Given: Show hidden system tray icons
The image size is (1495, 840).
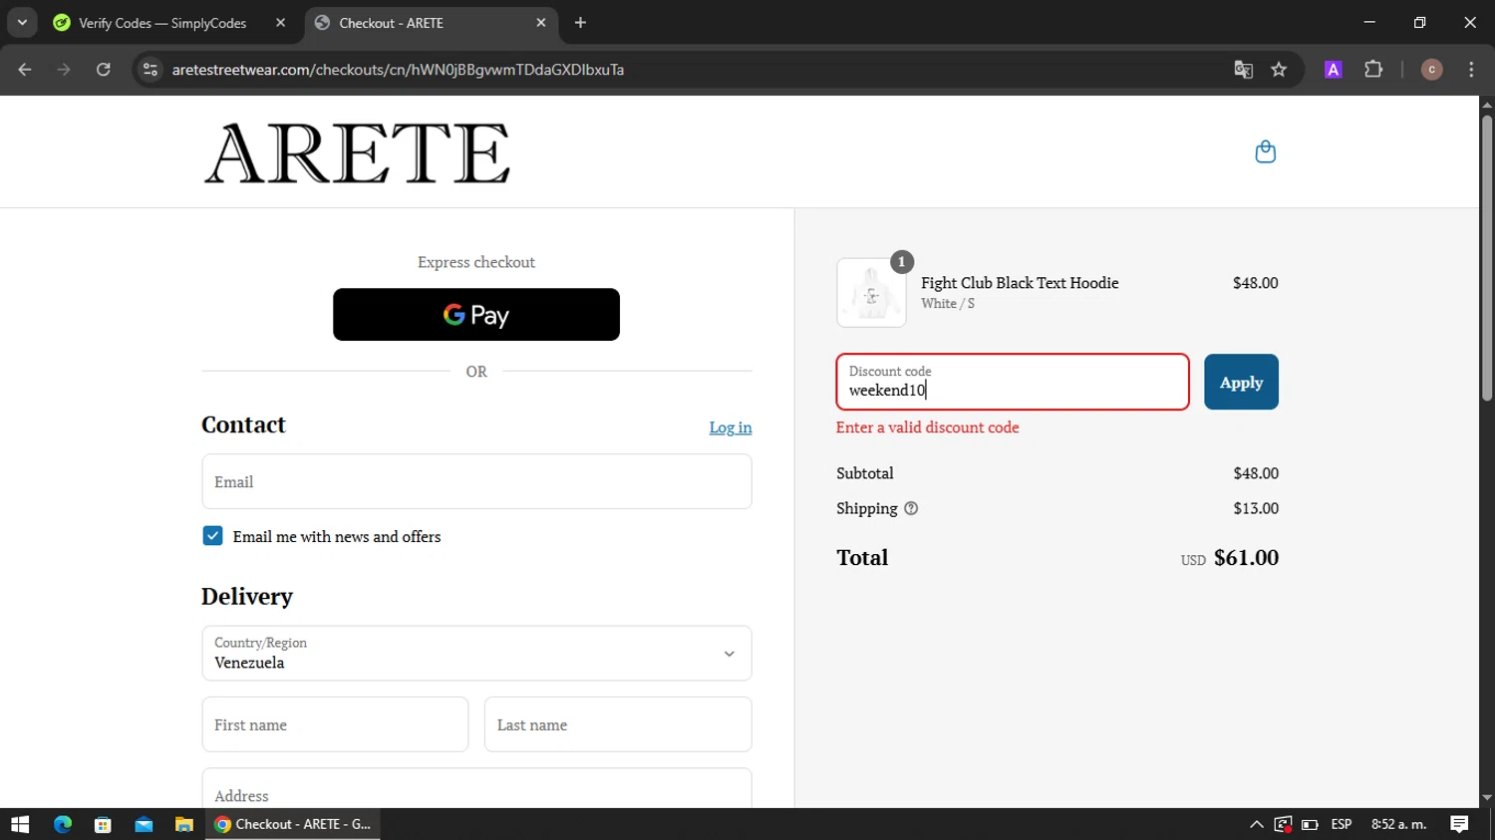Looking at the screenshot, I should point(1256,824).
